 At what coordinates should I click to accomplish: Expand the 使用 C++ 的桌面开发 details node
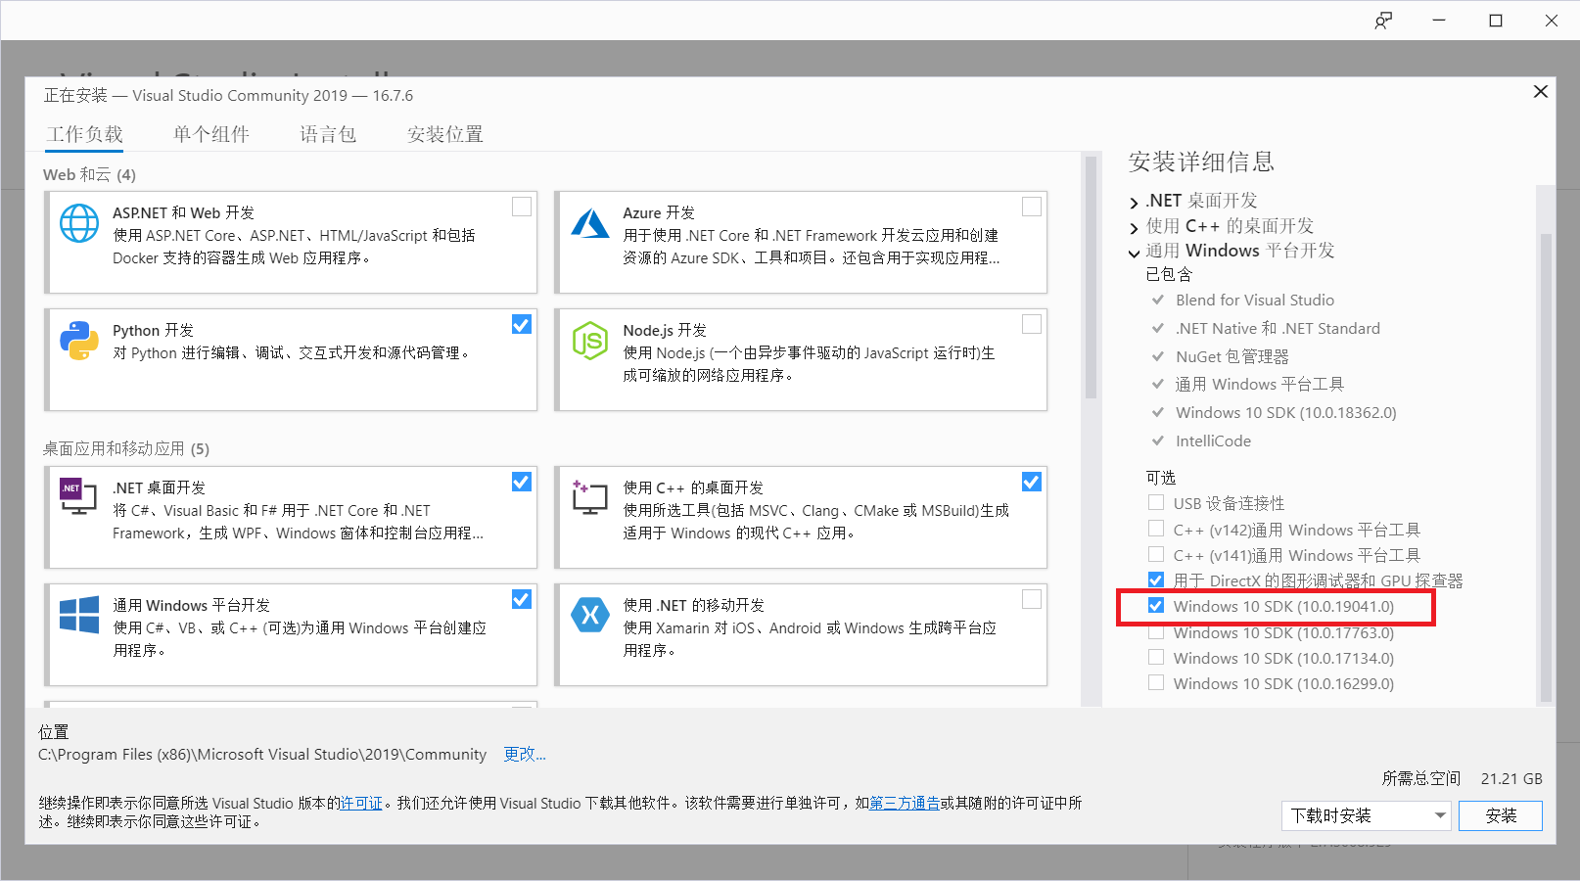pyautogui.click(x=1135, y=228)
